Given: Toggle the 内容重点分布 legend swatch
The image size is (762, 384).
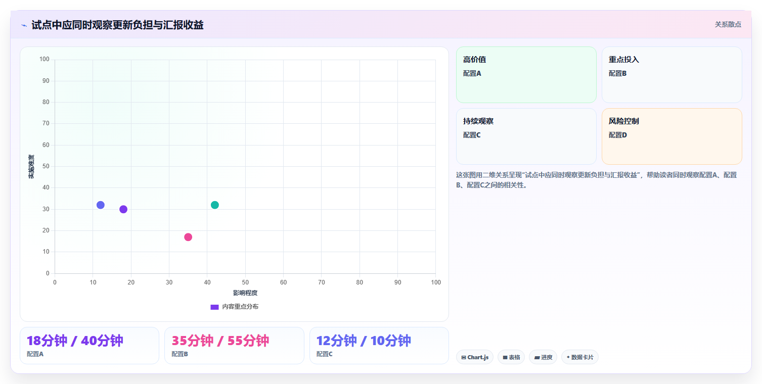Looking at the screenshot, I should (x=214, y=307).
